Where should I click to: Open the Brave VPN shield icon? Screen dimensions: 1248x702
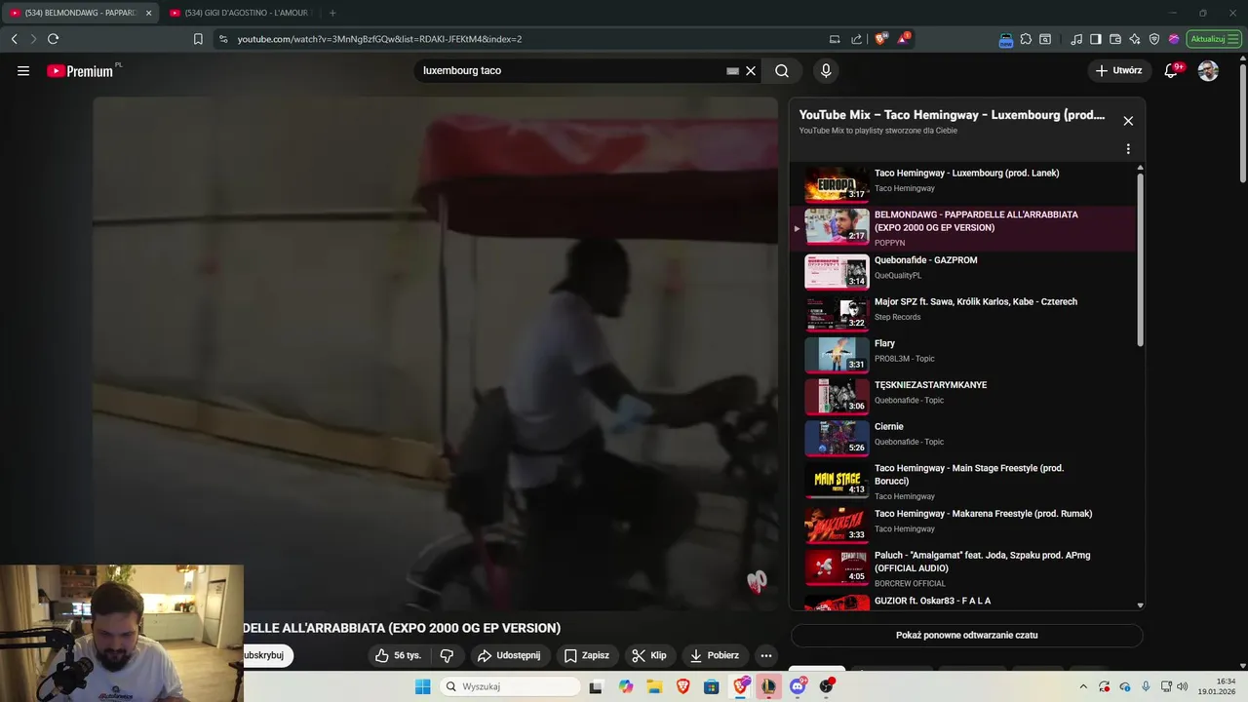tap(1154, 39)
